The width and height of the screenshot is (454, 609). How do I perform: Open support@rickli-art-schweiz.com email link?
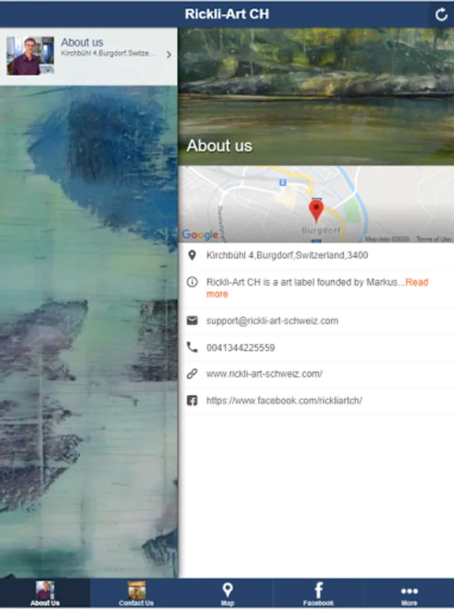(x=272, y=321)
